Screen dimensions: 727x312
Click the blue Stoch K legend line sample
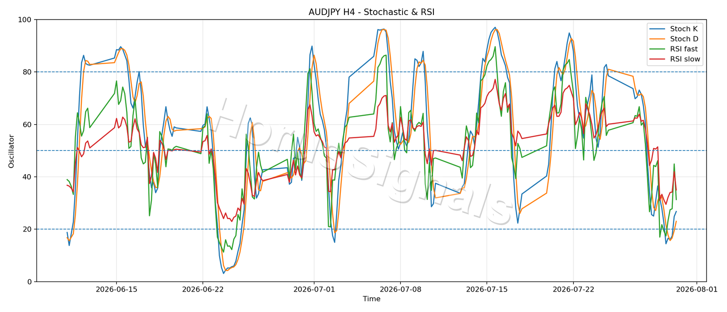[x=657, y=29]
